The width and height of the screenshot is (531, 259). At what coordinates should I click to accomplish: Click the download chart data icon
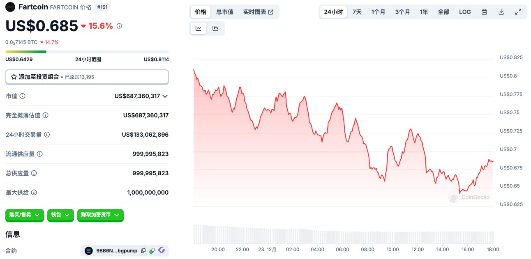point(501,12)
